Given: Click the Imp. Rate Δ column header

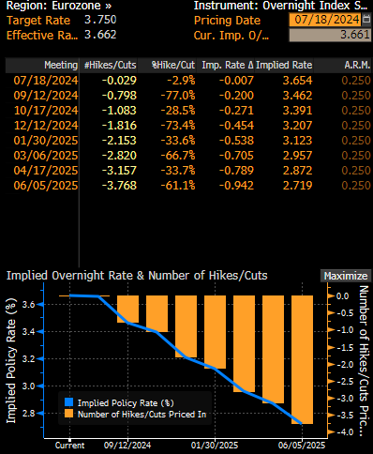Looking at the screenshot, I should point(228,65).
